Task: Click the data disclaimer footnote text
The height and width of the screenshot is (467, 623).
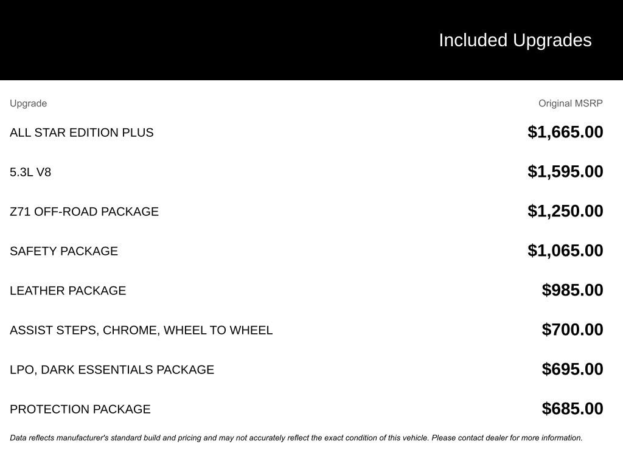Action: point(296,438)
